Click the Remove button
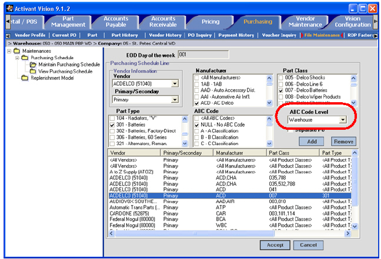381x259 pixels. pyautogui.click(x=343, y=142)
